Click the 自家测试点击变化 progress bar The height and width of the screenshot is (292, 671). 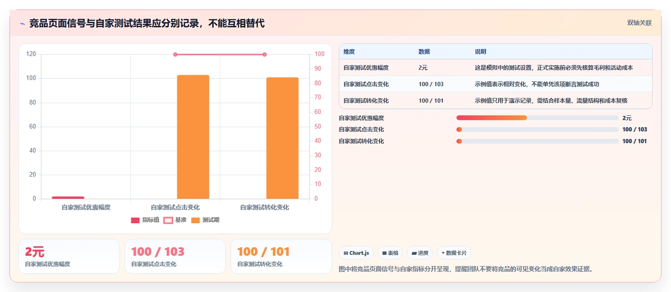click(537, 130)
